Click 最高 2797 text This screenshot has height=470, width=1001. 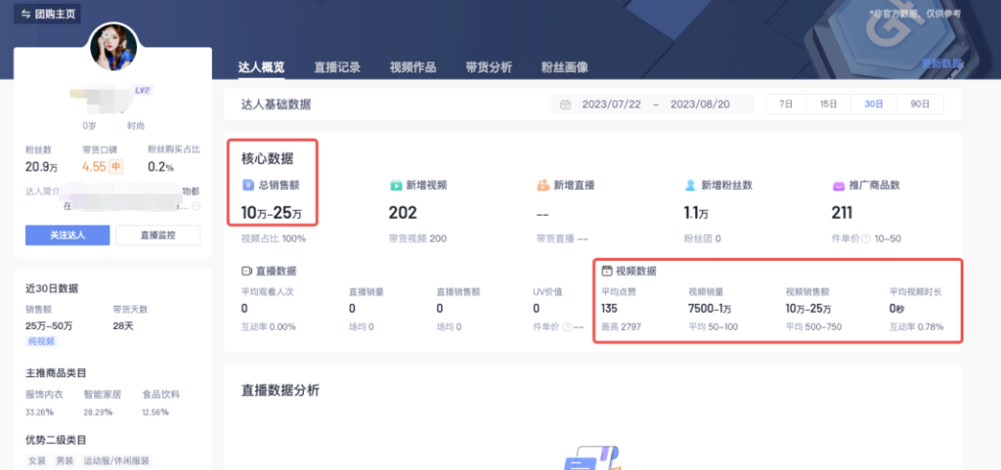pos(621,327)
